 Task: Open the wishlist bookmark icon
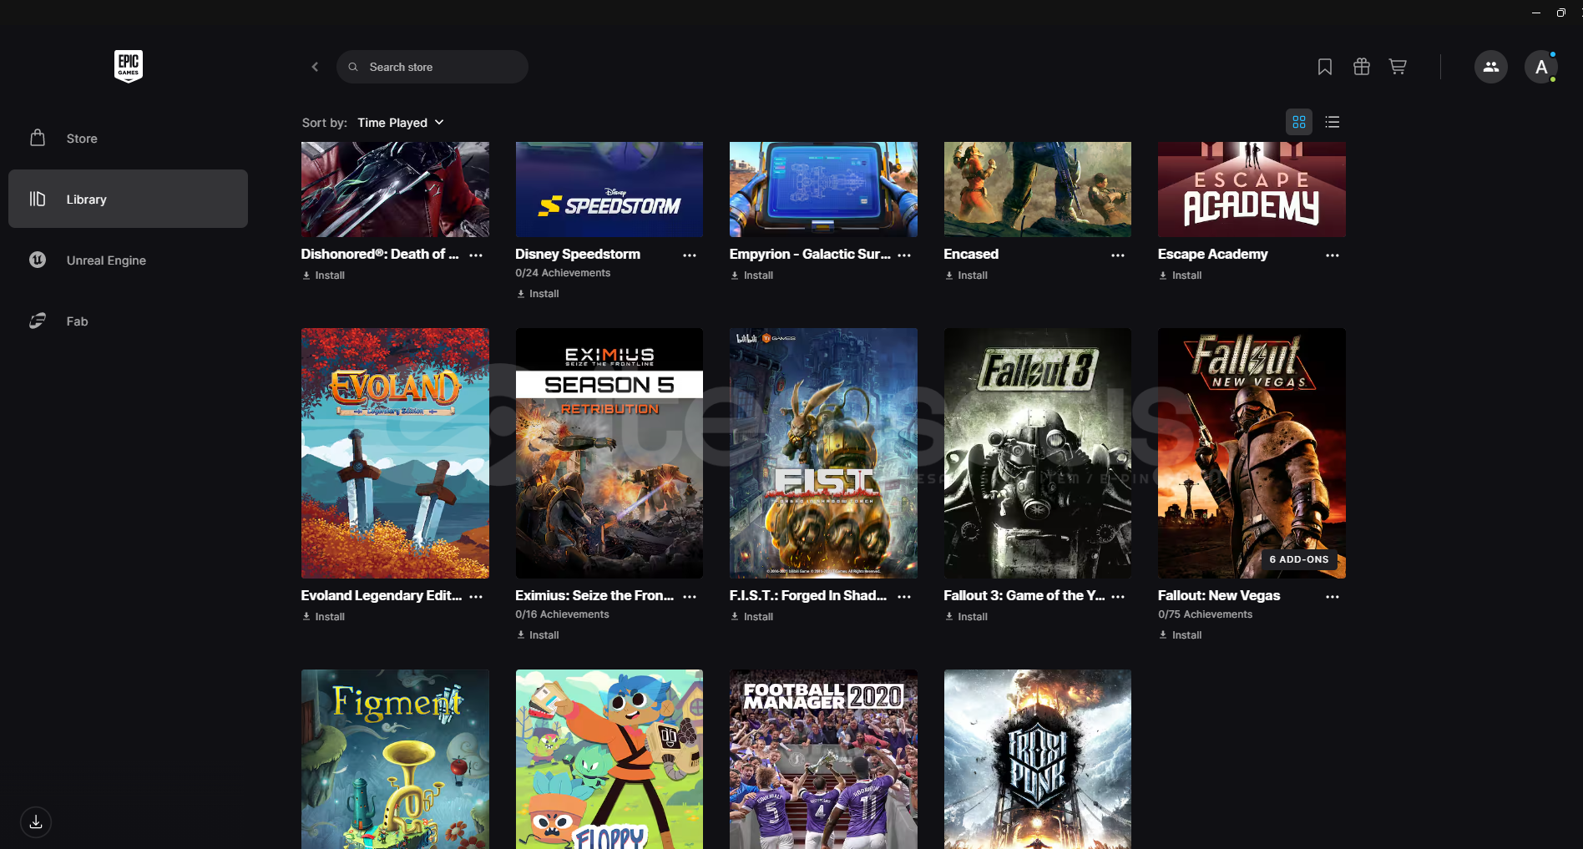pos(1325,67)
